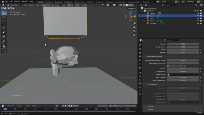204x115 pixels.
Task: Select the Measure tool
Action: click(x=4, y=46)
